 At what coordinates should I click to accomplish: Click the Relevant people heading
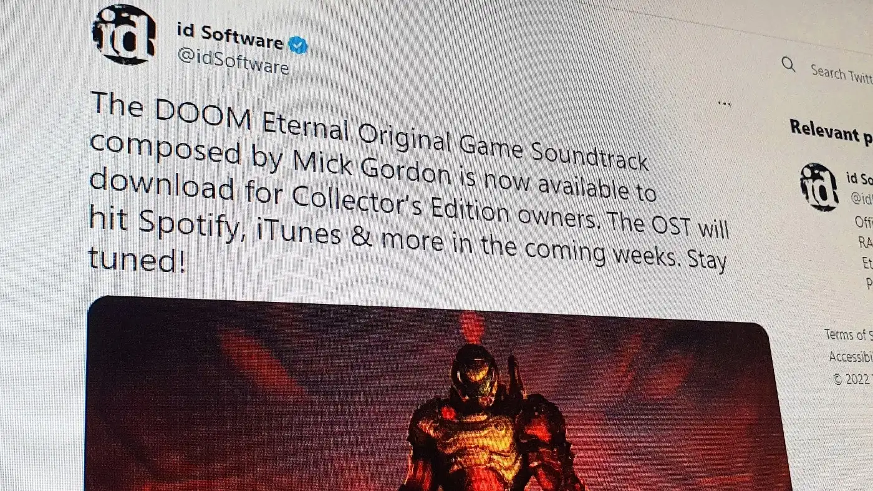[x=831, y=132]
